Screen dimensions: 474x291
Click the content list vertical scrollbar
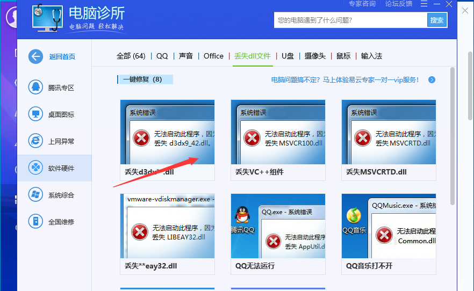point(453,136)
